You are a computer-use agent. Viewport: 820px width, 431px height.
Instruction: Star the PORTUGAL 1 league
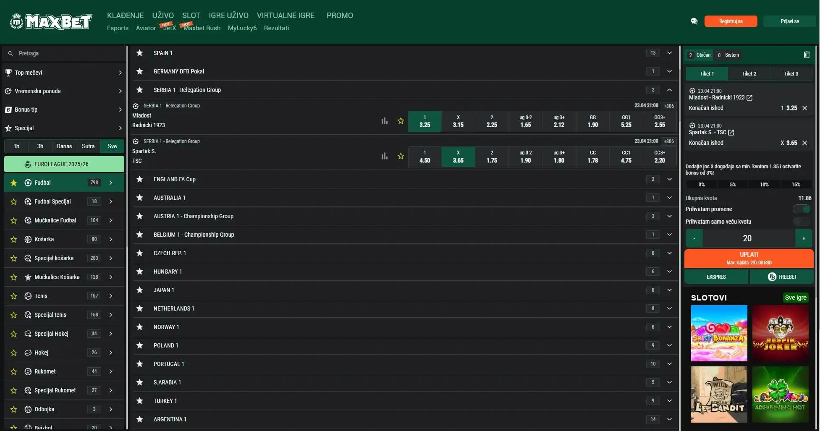pyautogui.click(x=140, y=364)
